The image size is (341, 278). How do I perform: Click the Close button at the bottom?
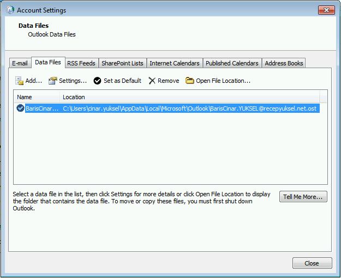point(312,263)
